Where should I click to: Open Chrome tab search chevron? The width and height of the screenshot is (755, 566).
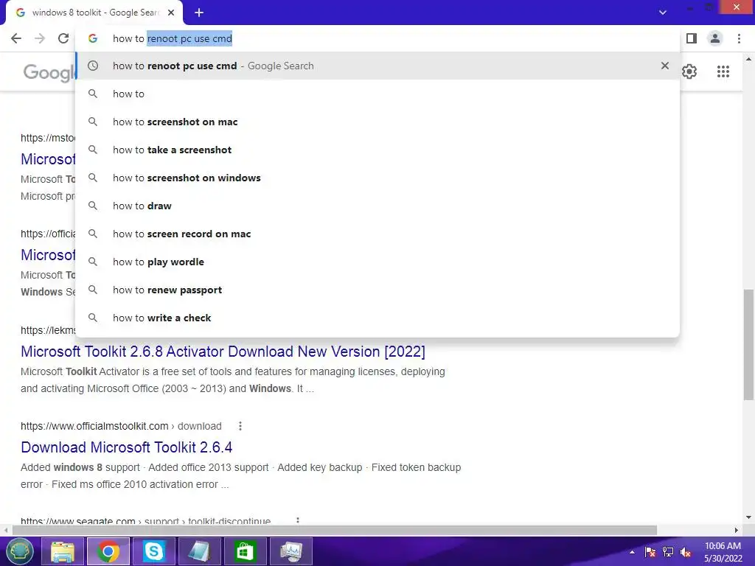coord(663,13)
